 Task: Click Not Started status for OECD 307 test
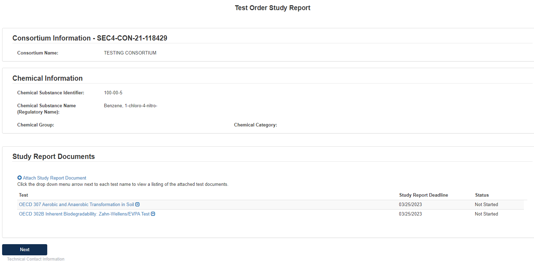(x=486, y=205)
